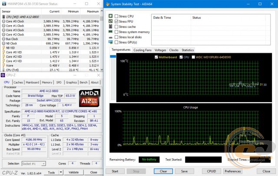Click the Stress CPU chip icon in AIDA64
The image size is (278, 176).
(x=110, y=16)
